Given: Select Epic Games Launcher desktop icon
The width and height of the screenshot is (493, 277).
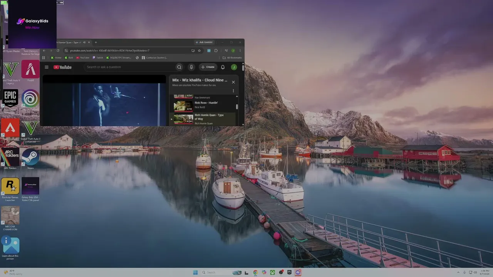Looking at the screenshot, I should 10,101.
